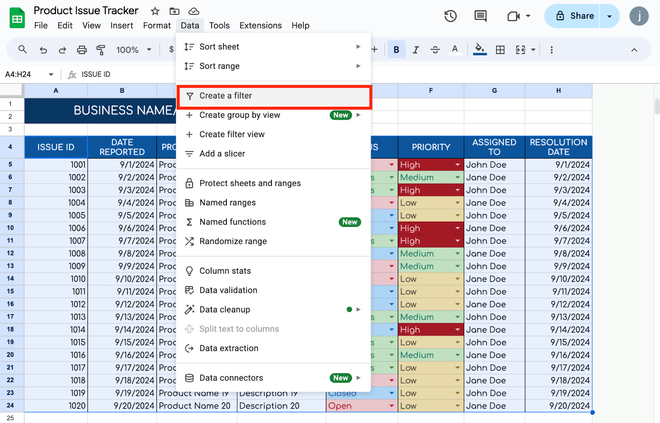Toggle strikethrough formatting button
The width and height of the screenshot is (660, 423).
coord(435,50)
